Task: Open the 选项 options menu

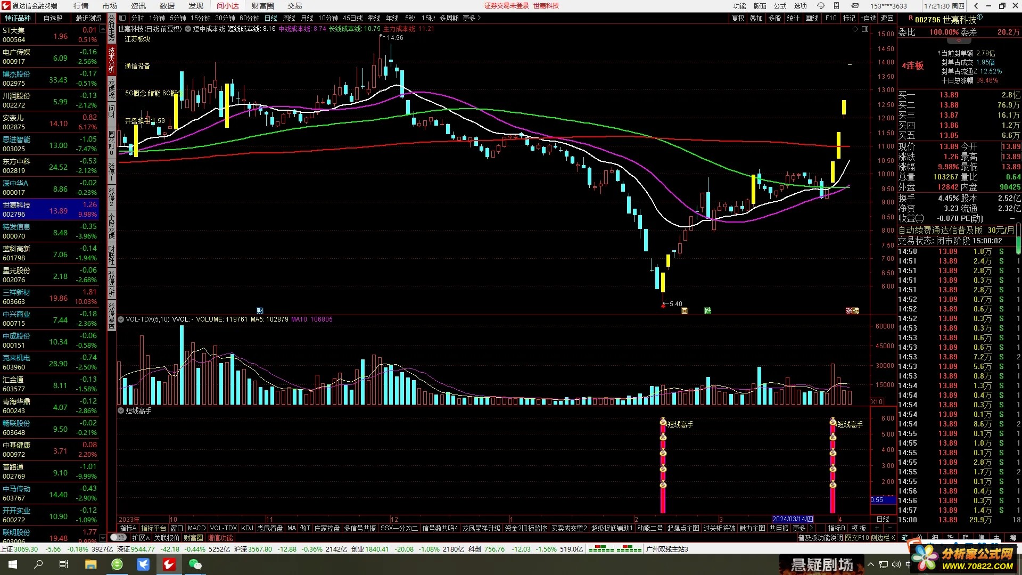Action: pyautogui.click(x=800, y=6)
